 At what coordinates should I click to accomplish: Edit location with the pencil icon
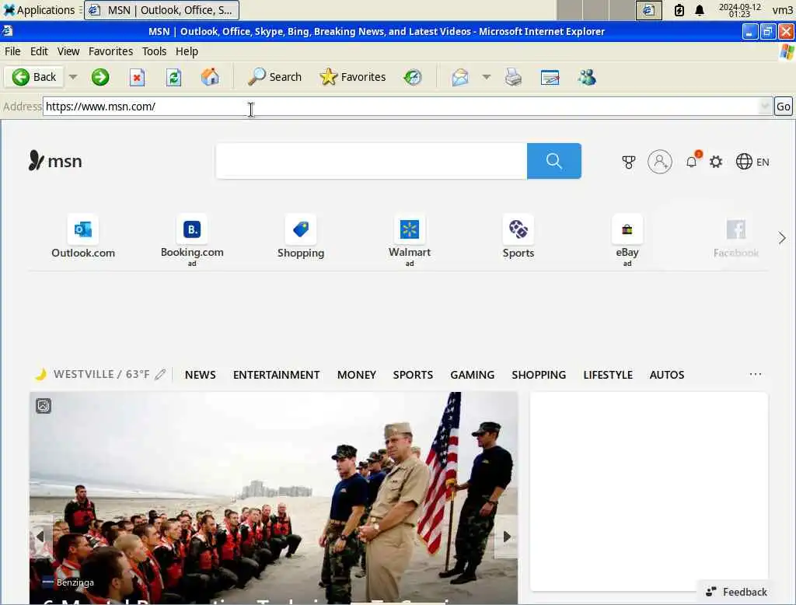click(160, 374)
